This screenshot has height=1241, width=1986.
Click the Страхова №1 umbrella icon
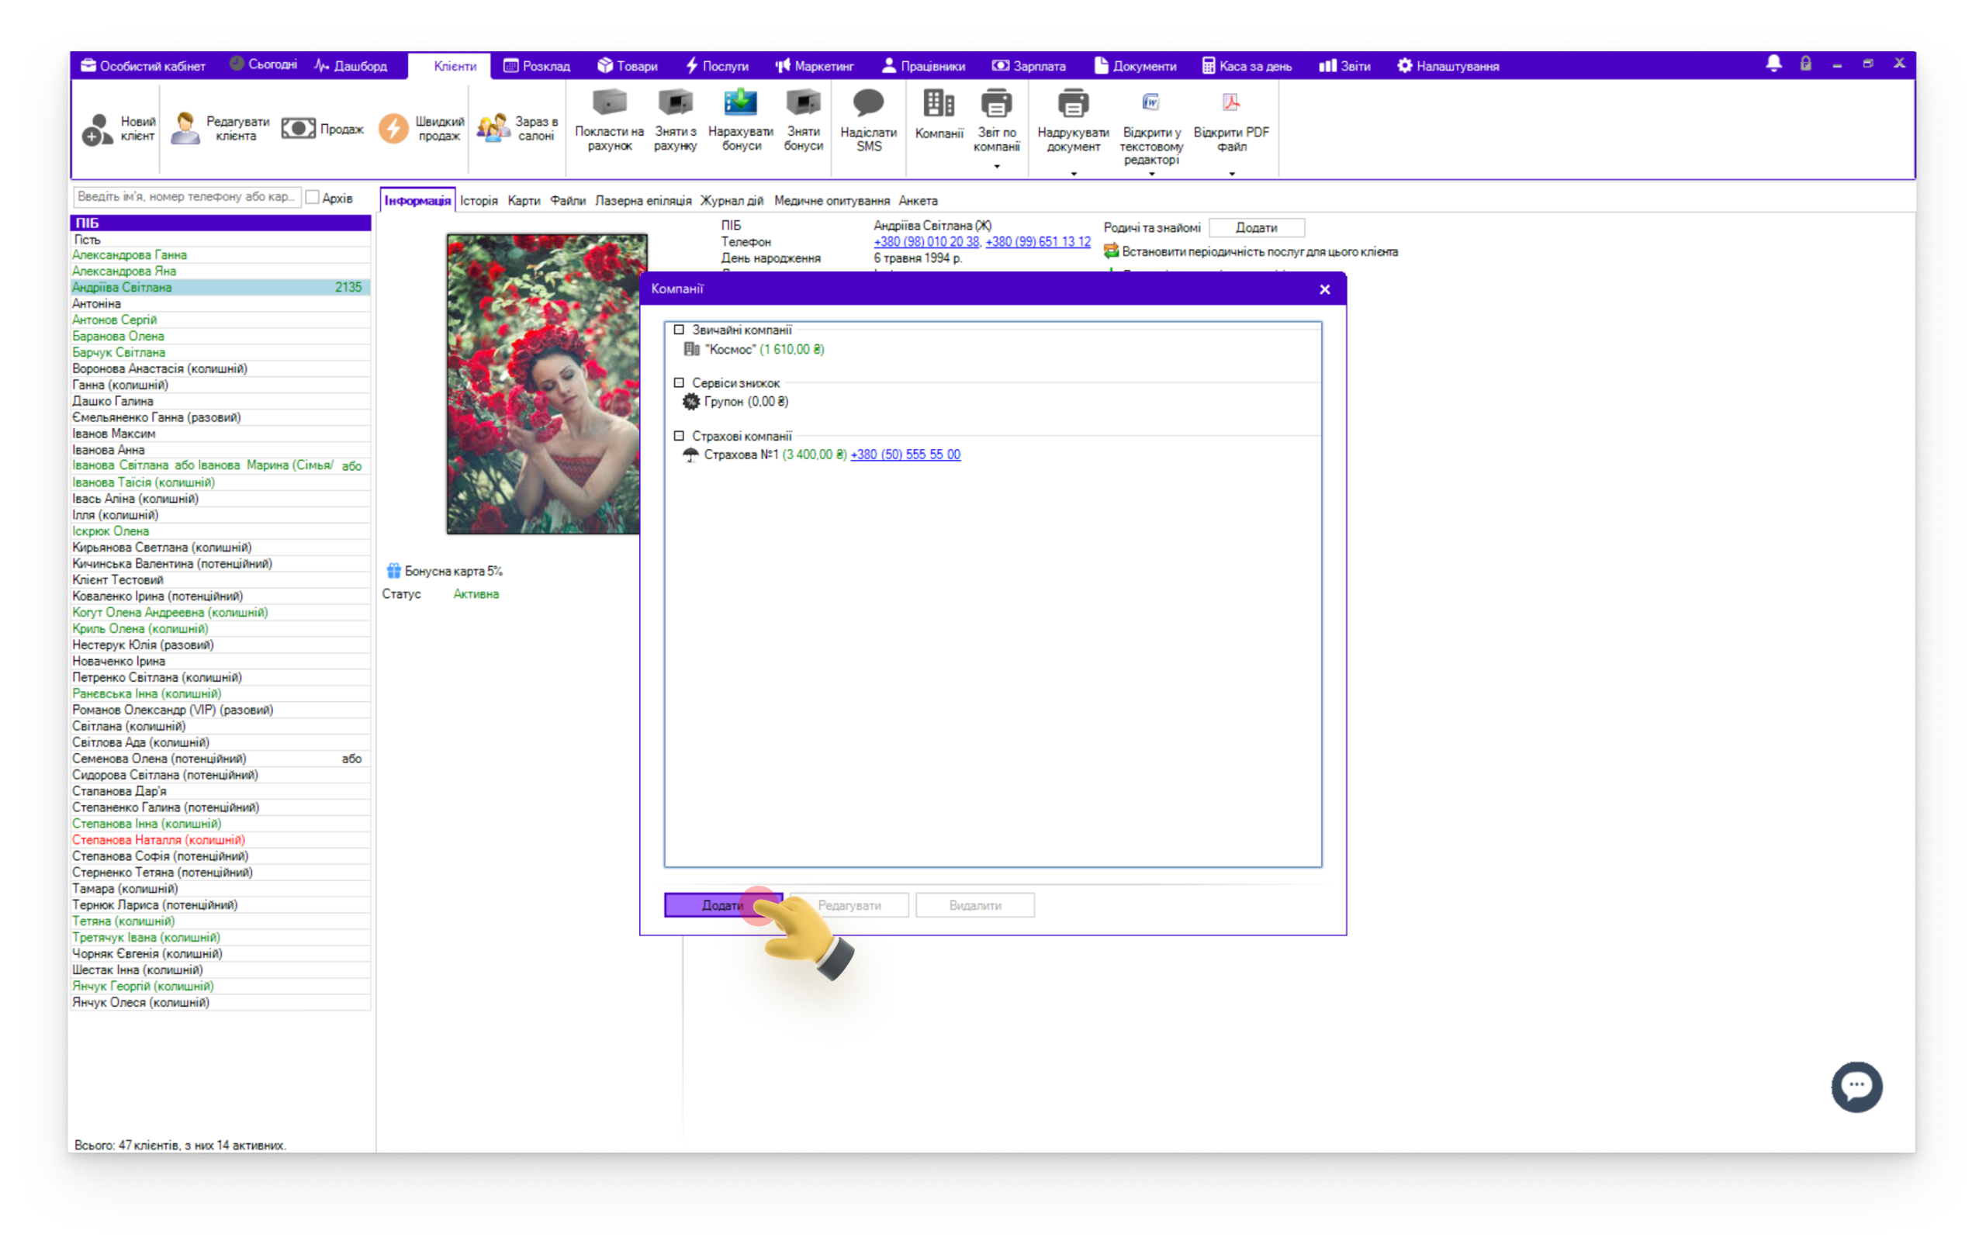coord(691,454)
